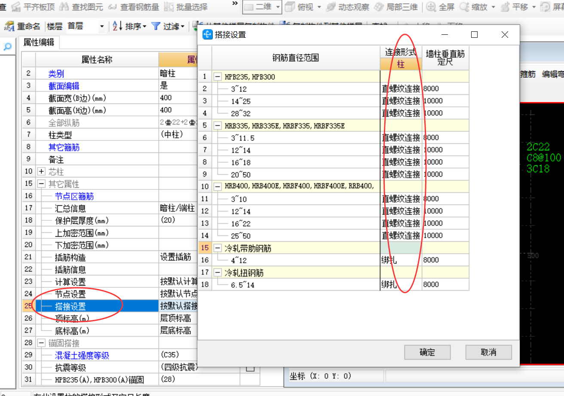Click the magnifier search icon in left panel
Screen dimensions: 564x396
pyautogui.click(x=7, y=47)
